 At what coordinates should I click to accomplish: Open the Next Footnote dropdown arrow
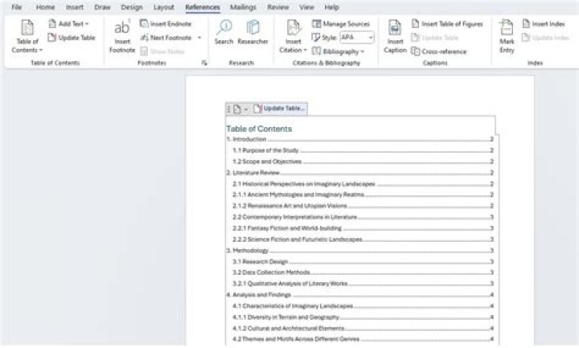[x=199, y=38]
